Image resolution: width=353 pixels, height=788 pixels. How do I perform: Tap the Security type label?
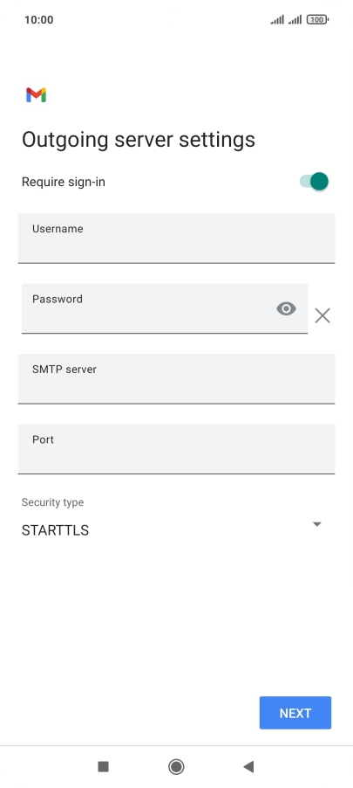click(x=52, y=502)
